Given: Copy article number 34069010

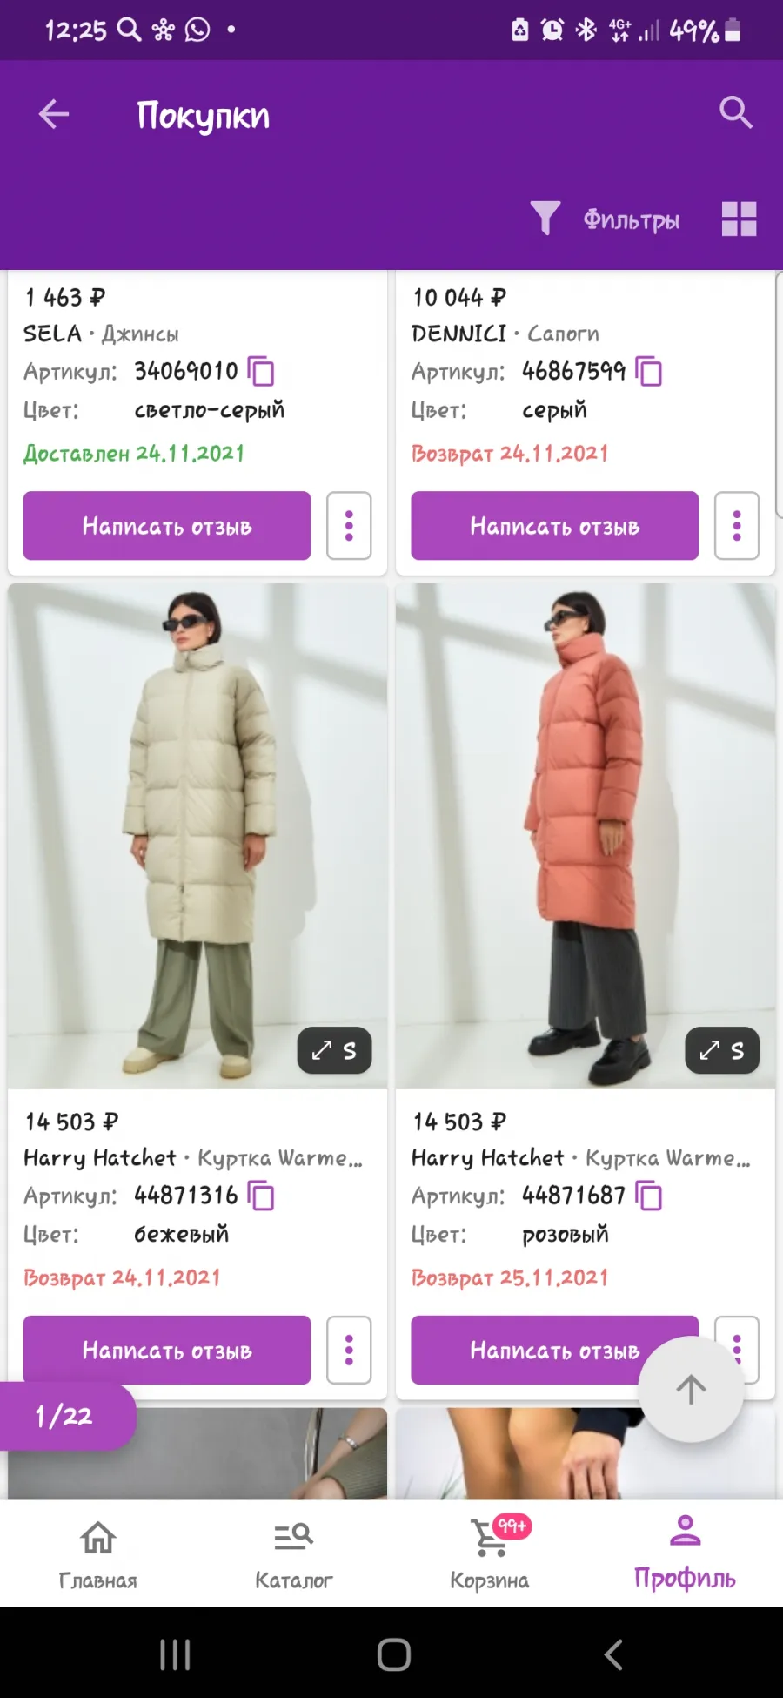Looking at the screenshot, I should pos(261,372).
